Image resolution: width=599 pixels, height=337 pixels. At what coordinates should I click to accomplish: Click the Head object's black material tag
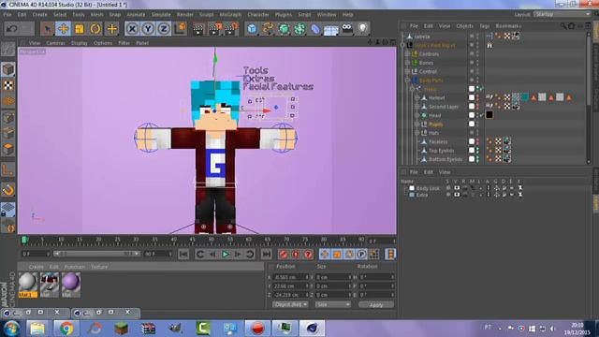[489, 115]
